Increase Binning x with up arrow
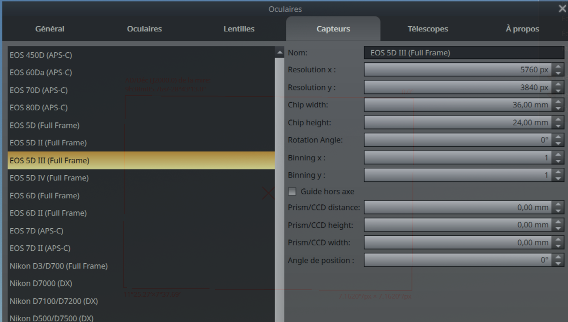The width and height of the screenshot is (568, 322). pyautogui.click(x=558, y=155)
